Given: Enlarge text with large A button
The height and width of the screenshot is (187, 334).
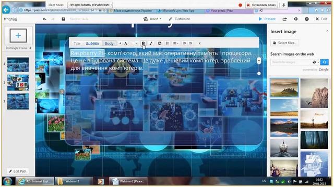Looking at the screenshot, I should tap(126, 44).
